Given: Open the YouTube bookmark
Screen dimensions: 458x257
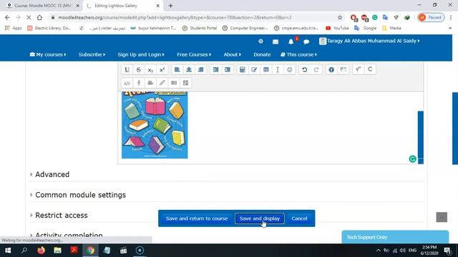Looking at the screenshot, I should 337,28.
